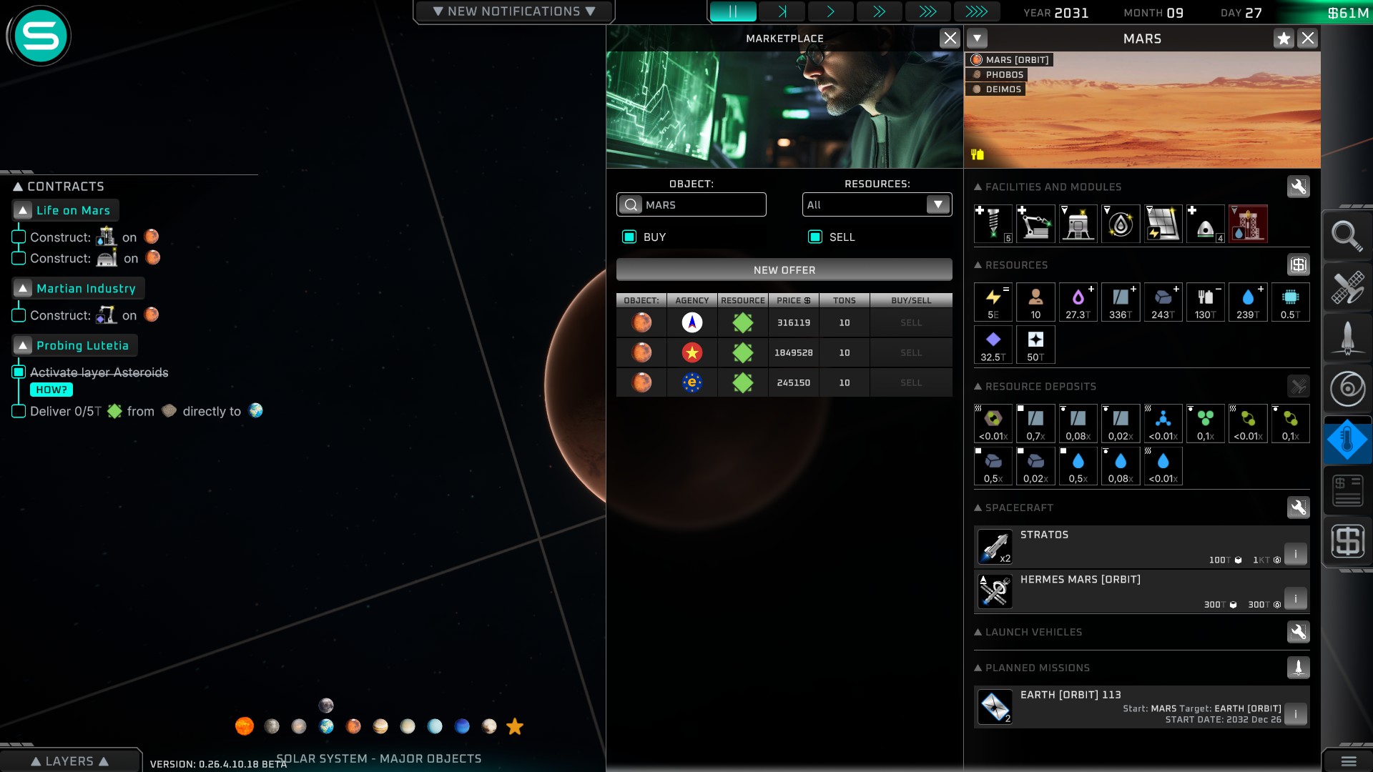Open the Facilities and Modules wrench button
The width and height of the screenshot is (1373, 772).
(x=1298, y=187)
